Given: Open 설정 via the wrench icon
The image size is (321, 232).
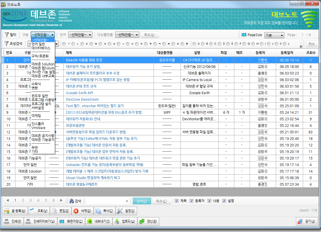Looking at the screenshot, I should click(x=120, y=211).
